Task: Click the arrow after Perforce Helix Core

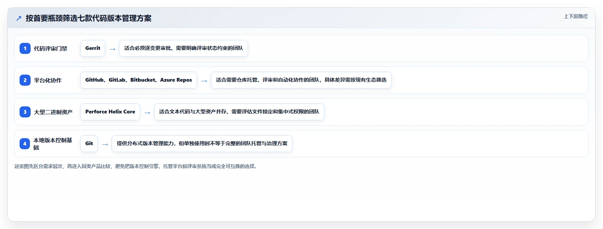Action: pyautogui.click(x=147, y=112)
